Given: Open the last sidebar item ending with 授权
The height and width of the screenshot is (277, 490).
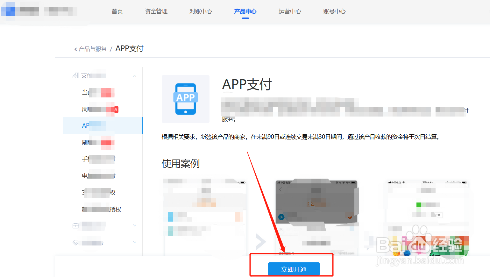Looking at the screenshot, I should point(102,209).
